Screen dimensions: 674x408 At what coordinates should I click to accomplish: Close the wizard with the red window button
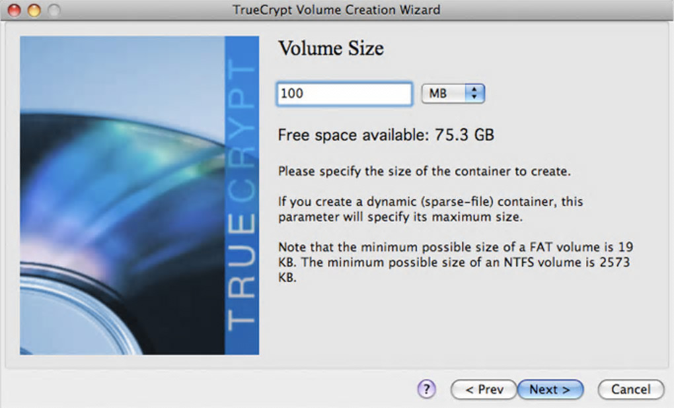pos(15,10)
